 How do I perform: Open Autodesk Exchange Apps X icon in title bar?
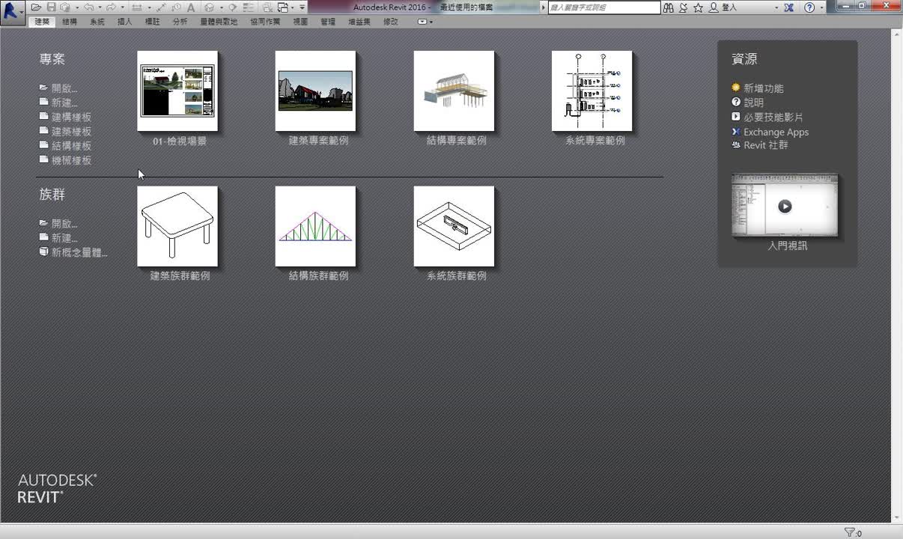tap(788, 7)
